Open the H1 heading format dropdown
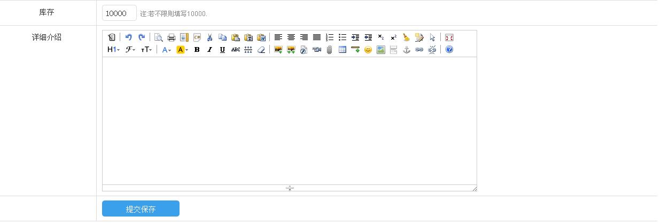The image size is (662, 224). click(x=113, y=50)
